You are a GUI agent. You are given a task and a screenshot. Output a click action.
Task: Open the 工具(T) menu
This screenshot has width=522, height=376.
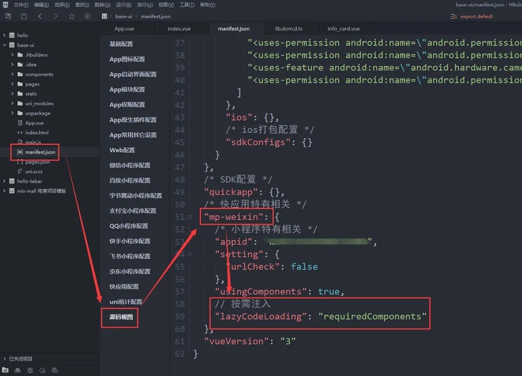[x=186, y=5]
